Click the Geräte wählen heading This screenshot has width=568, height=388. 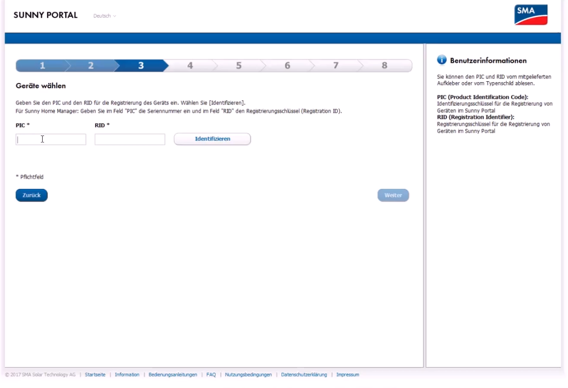41,86
